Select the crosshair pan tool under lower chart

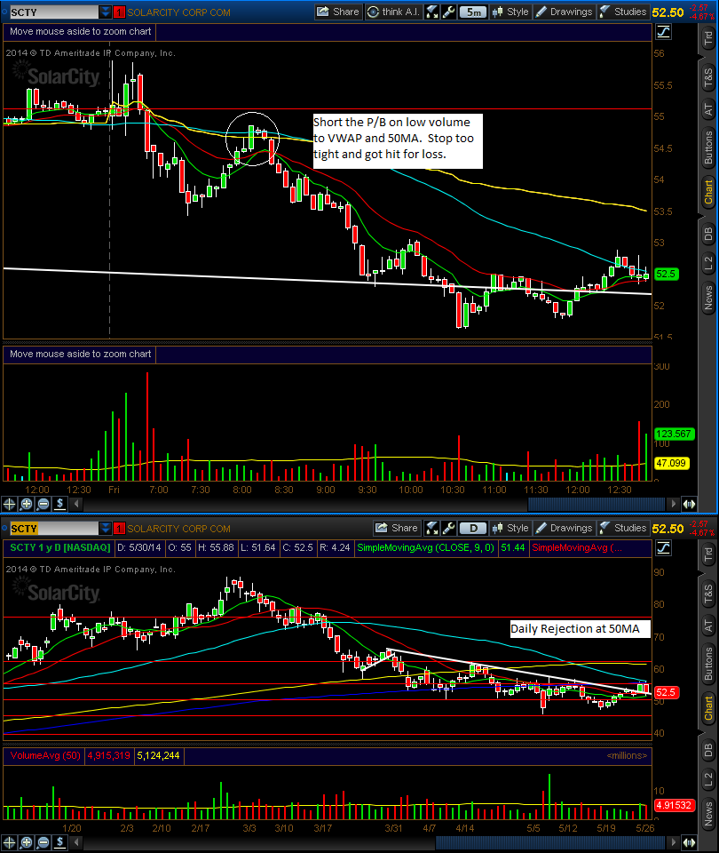point(9,843)
